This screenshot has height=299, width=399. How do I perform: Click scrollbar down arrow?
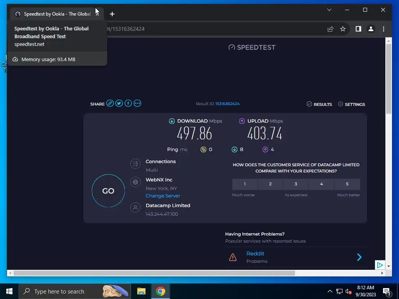388,266
